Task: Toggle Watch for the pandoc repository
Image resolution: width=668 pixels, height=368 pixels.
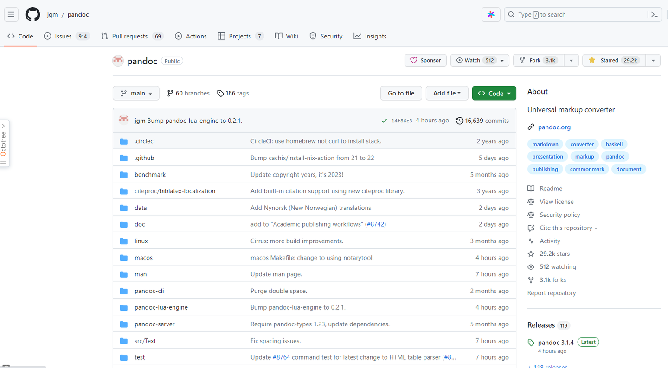Action: point(475,60)
